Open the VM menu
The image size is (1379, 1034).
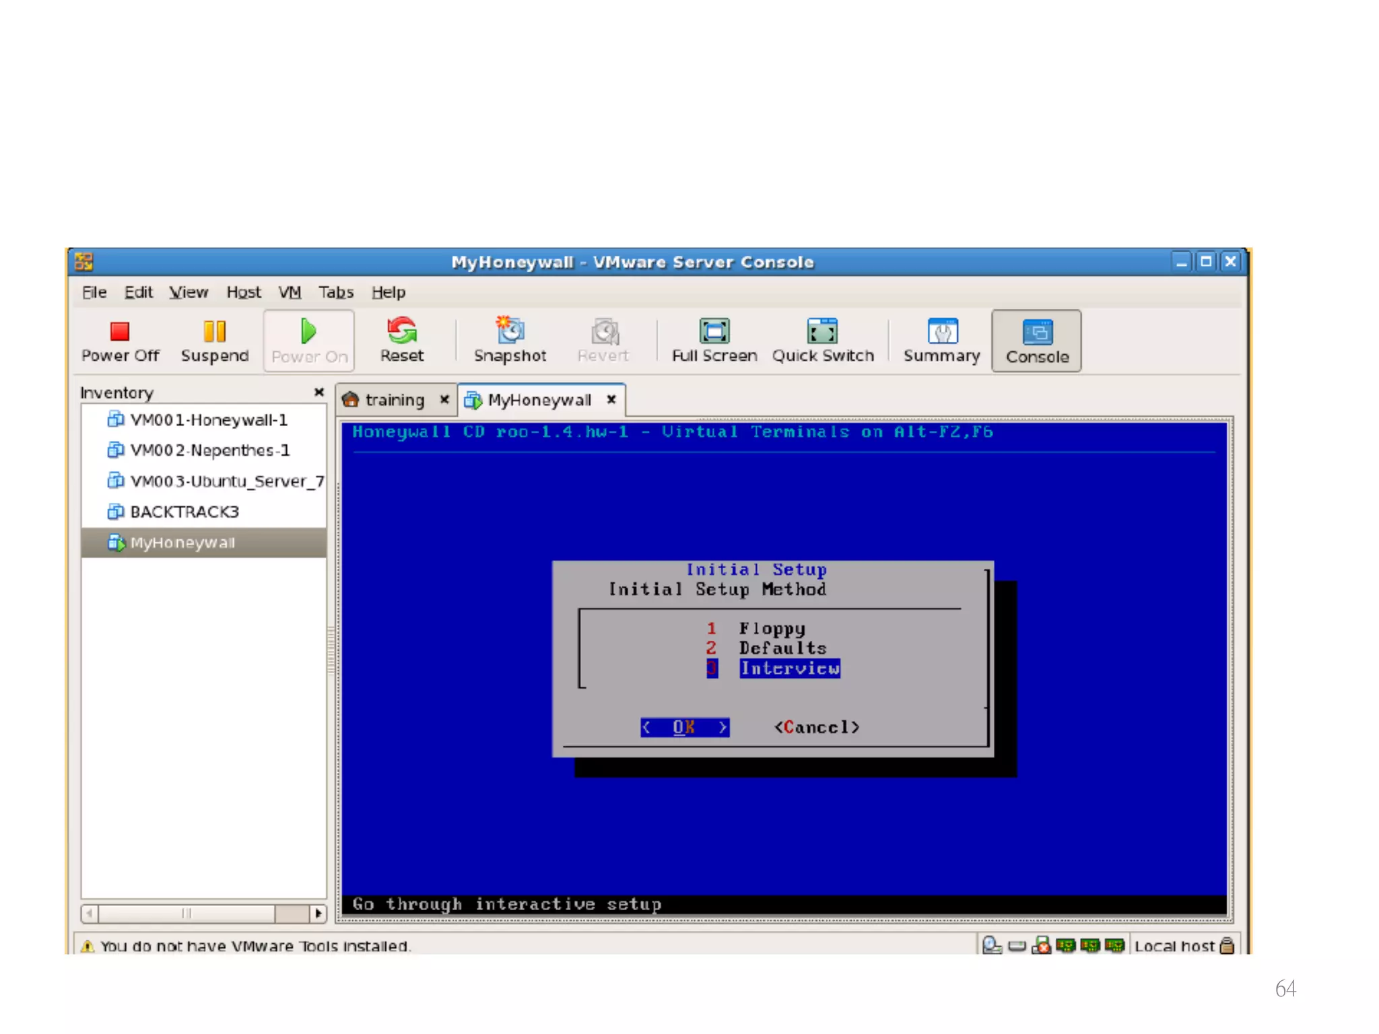click(x=290, y=292)
